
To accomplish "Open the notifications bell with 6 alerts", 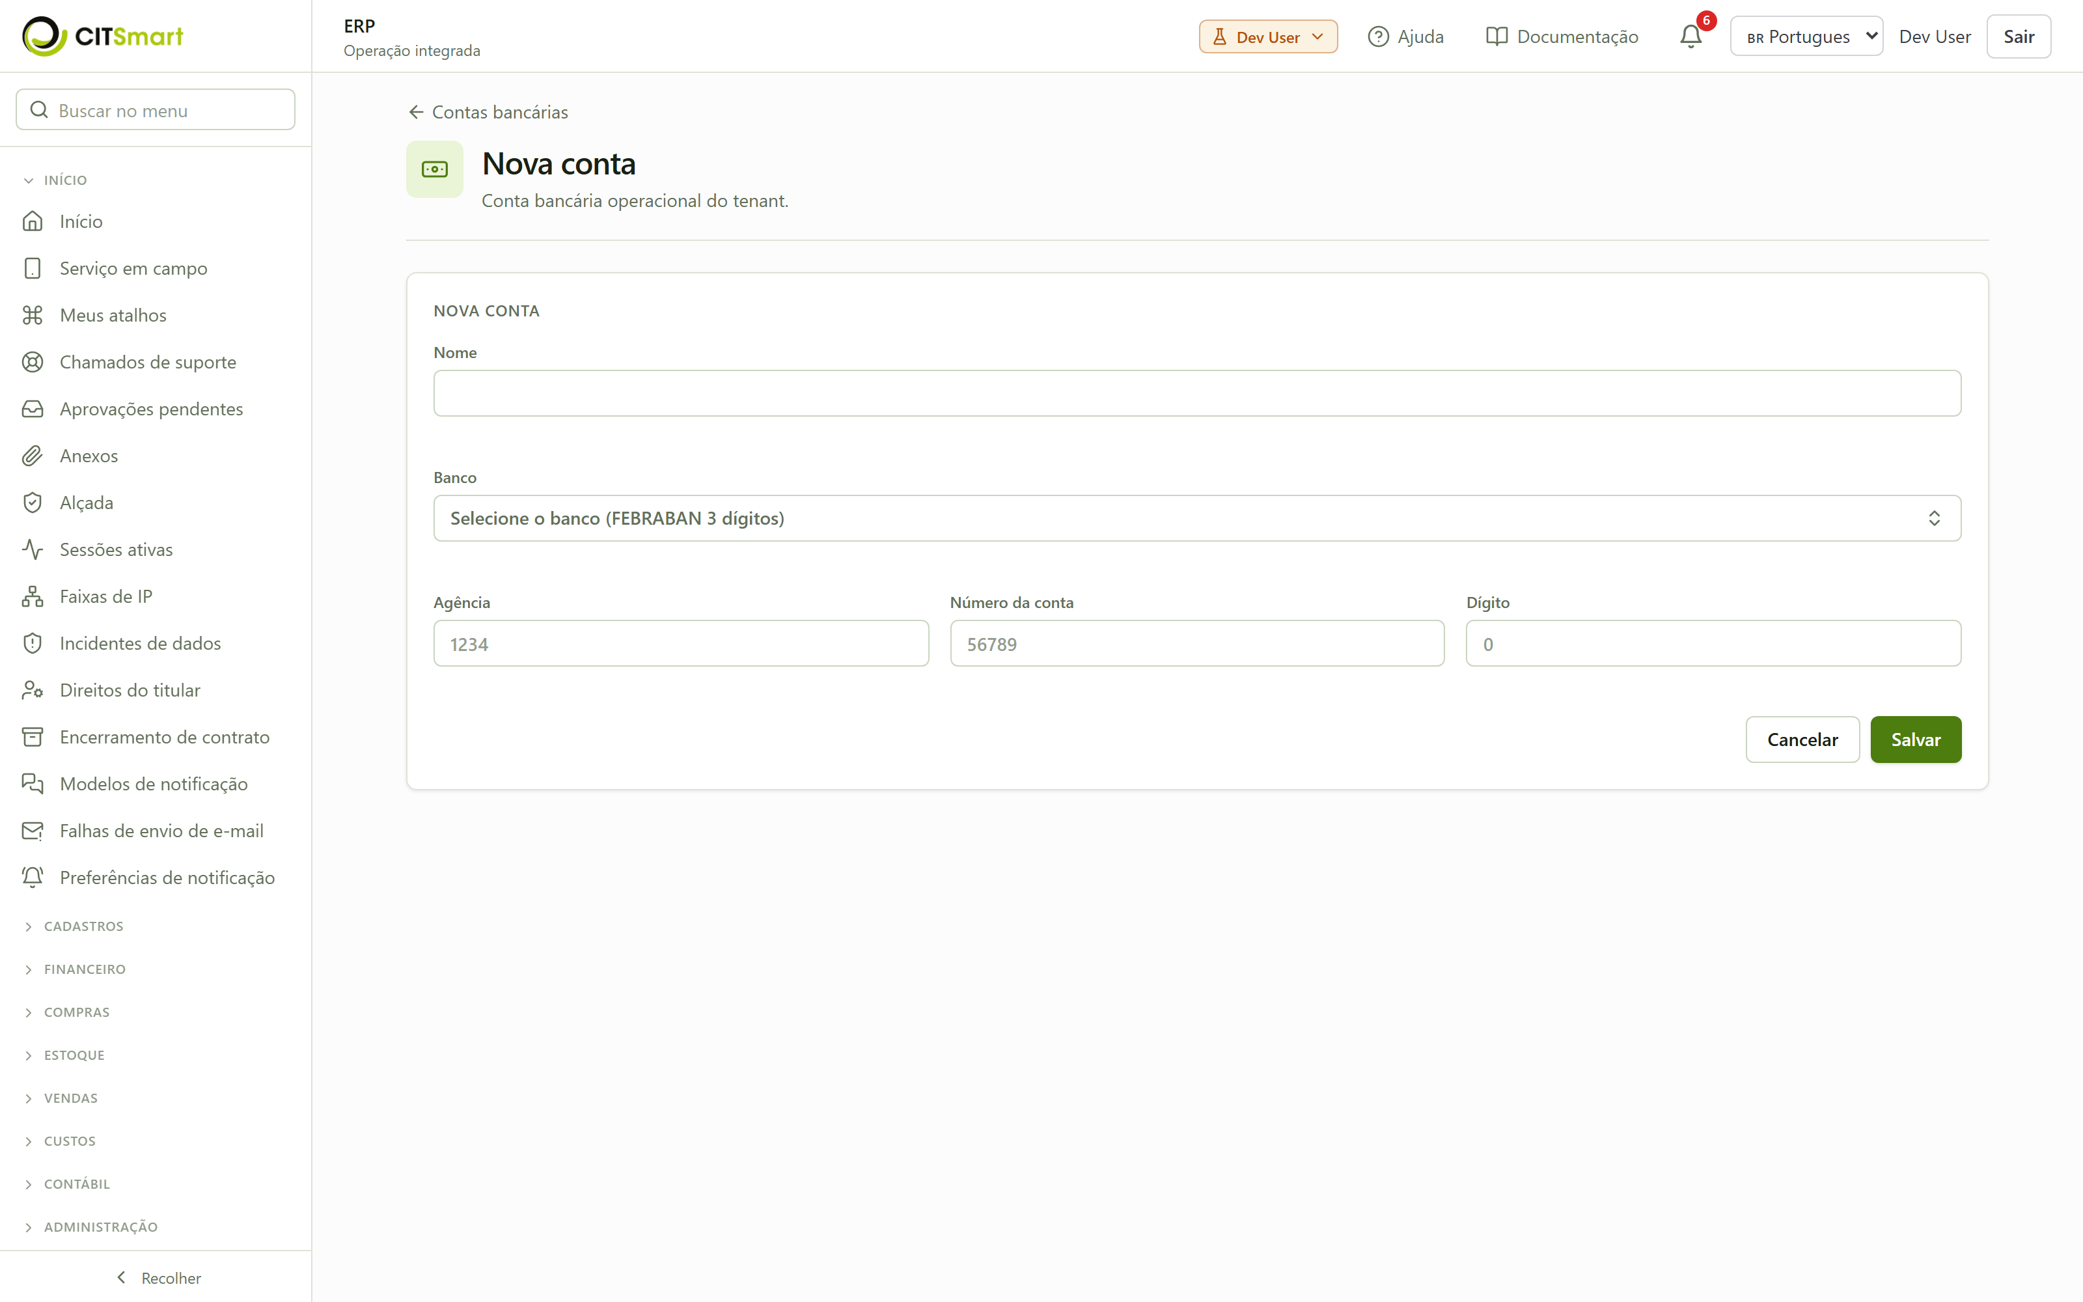I will click(x=1690, y=36).
